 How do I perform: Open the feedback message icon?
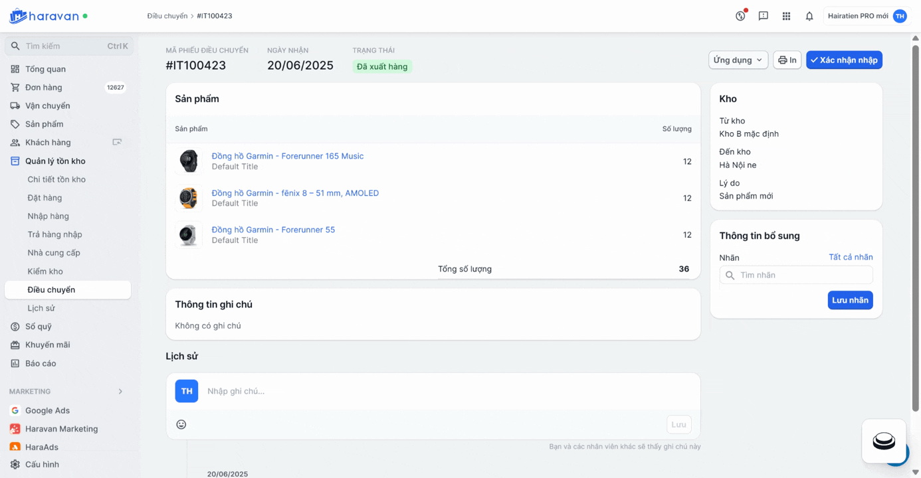pyautogui.click(x=763, y=16)
